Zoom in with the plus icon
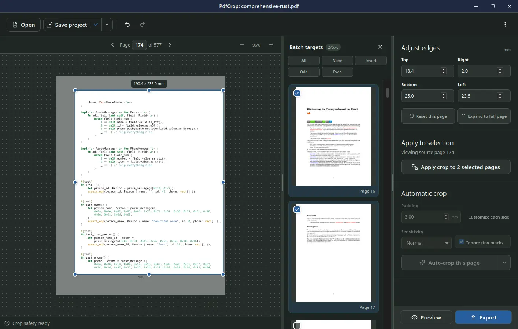 tap(271, 45)
